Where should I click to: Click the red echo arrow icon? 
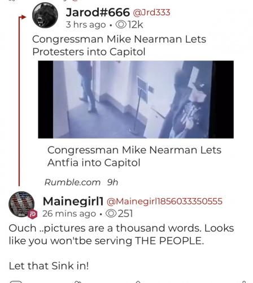tap(22, 18)
